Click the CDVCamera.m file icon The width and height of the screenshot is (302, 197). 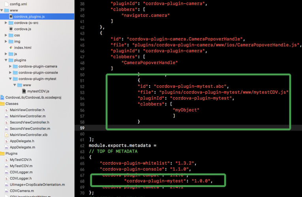6,191
